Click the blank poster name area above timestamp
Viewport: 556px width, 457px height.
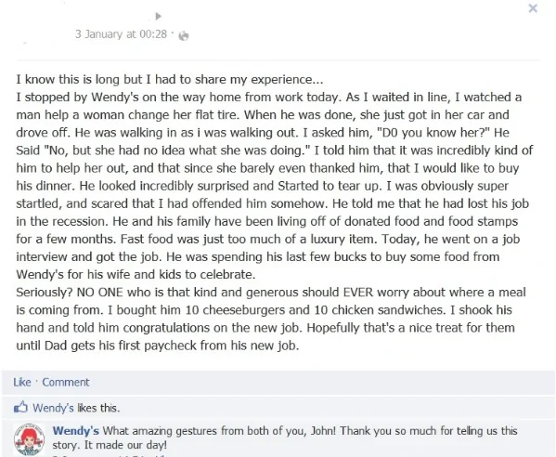113,17
